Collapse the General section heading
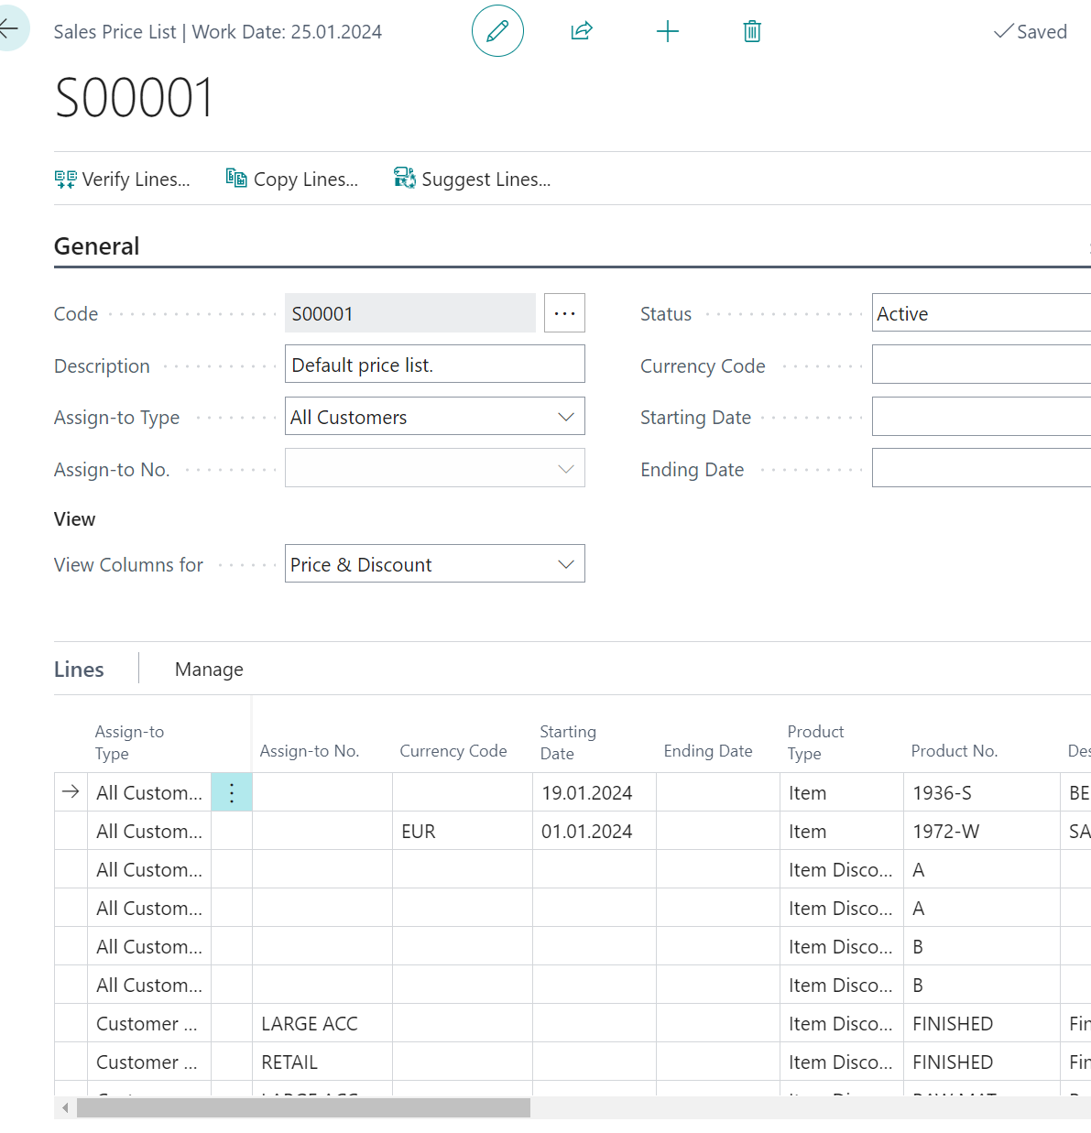The height and width of the screenshot is (1133, 1091). pyautogui.click(x=97, y=246)
